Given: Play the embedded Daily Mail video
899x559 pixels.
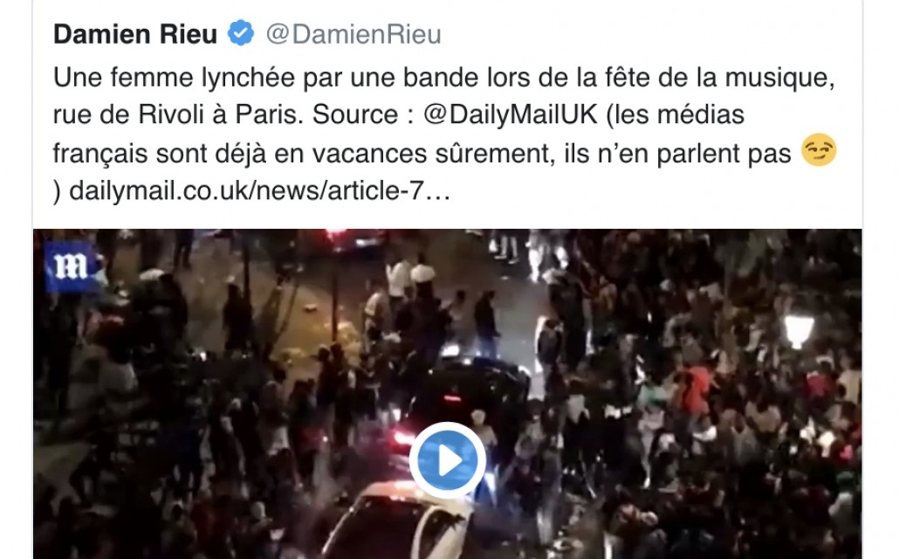Looking at the screenshot, I should (x=448, y=460).
